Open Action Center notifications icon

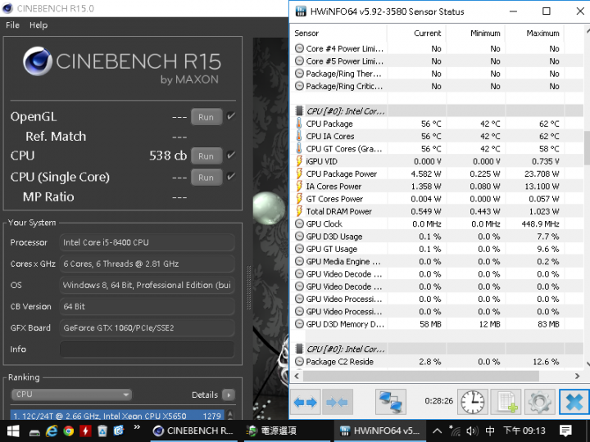pos(565,431)
